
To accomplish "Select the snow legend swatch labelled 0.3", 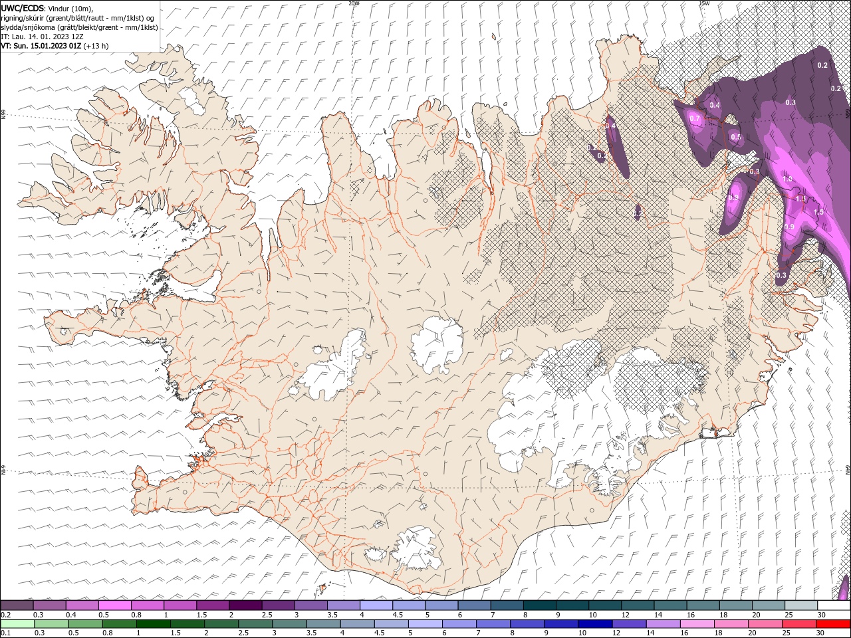I will (49, 605).
